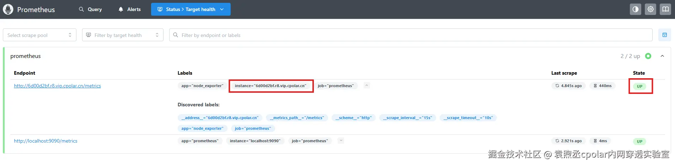Click the prometheus pool name heading
This screenshot has height=165, width=675.
(26, 56)
